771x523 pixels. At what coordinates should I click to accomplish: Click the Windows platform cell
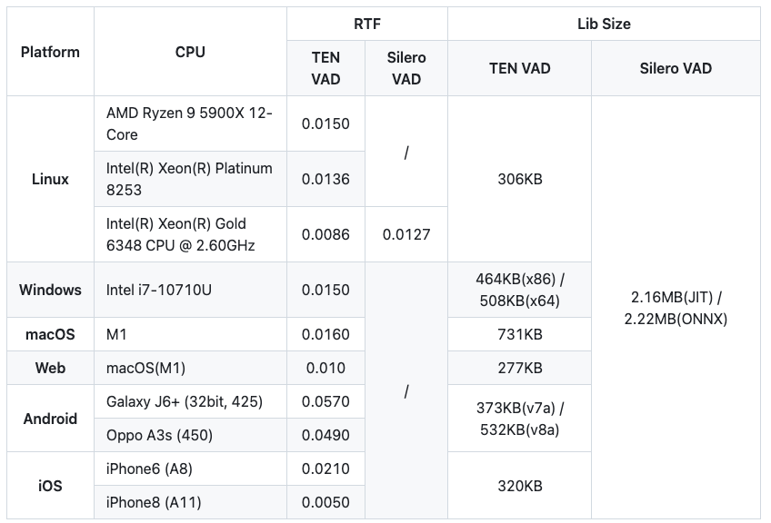[x=50, y=290]
